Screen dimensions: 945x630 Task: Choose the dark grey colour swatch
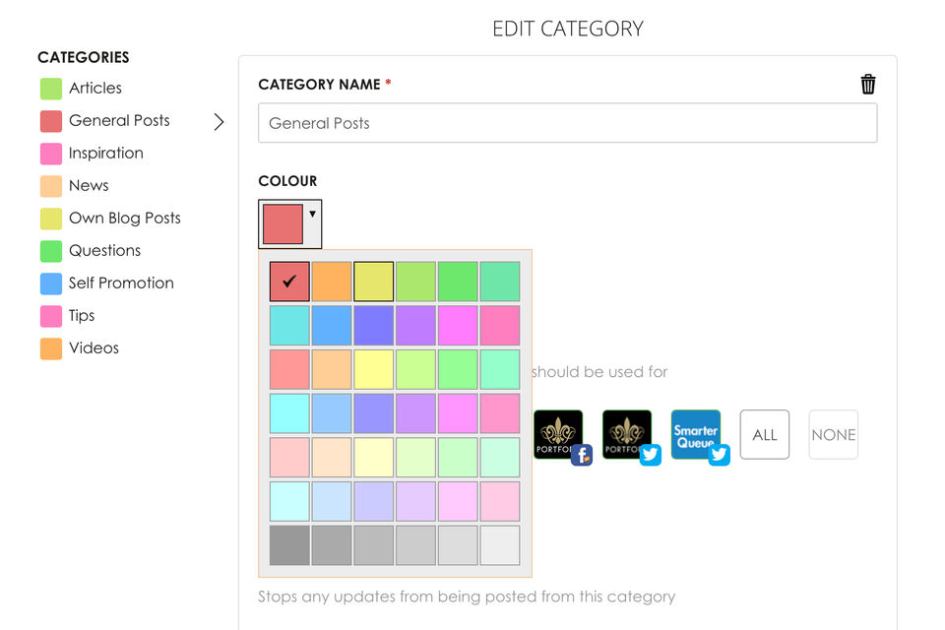tap(289, 545)
